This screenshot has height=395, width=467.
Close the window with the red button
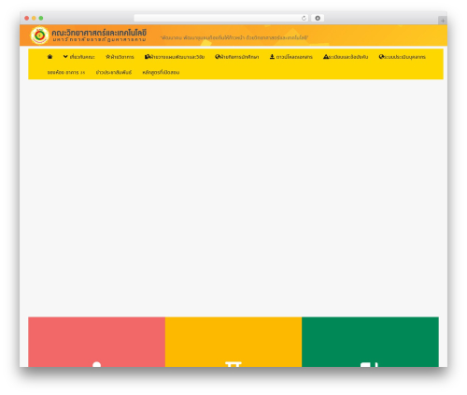(27, 18)
